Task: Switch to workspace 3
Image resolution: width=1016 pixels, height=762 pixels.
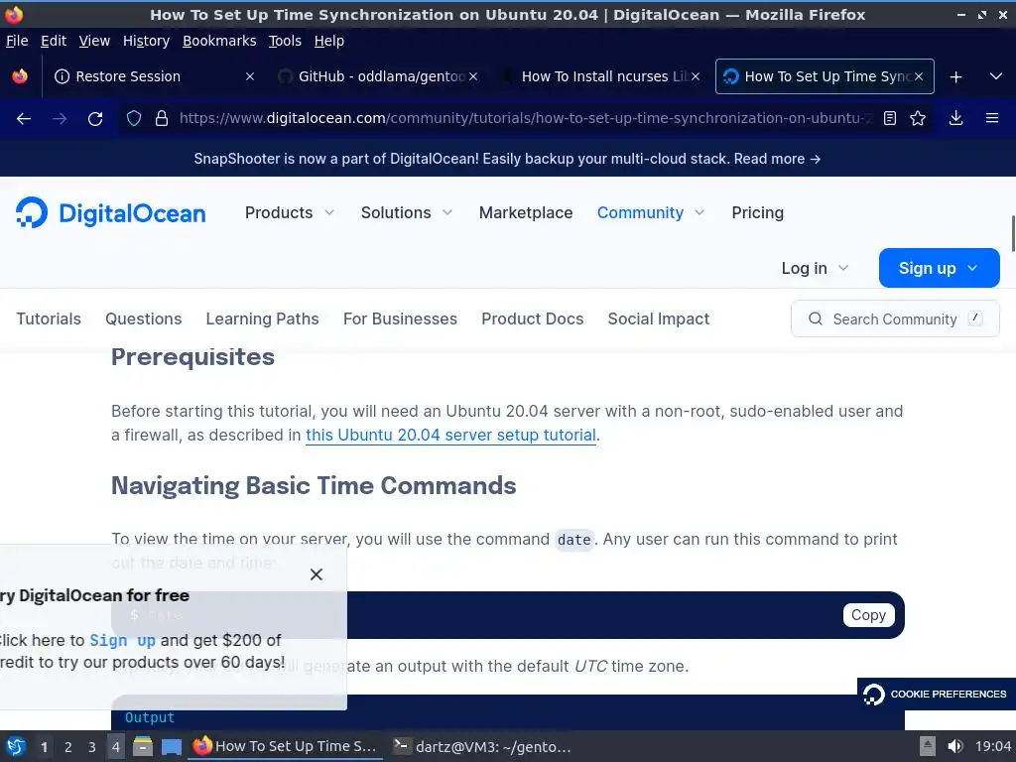Action: pos(92,747)
